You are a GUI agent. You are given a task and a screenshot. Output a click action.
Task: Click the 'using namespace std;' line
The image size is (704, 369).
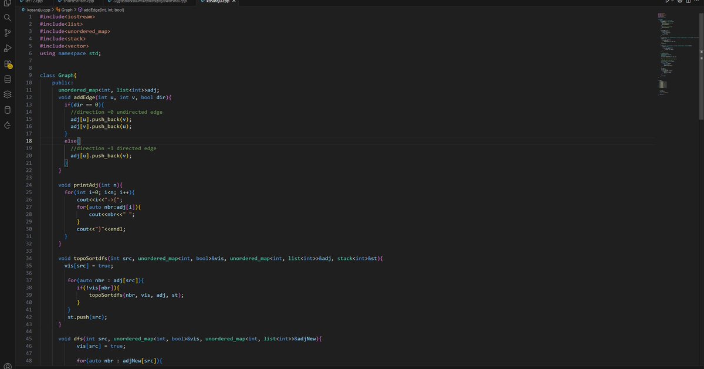tap(70, 53)
